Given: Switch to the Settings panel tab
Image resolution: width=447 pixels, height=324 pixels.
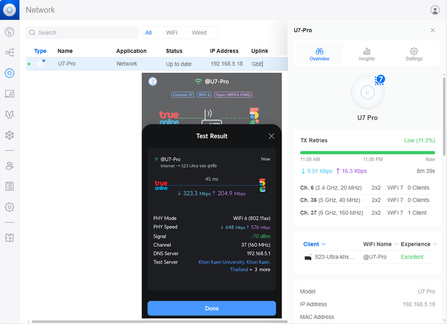Looking at the screenshot, I should 414,54.
